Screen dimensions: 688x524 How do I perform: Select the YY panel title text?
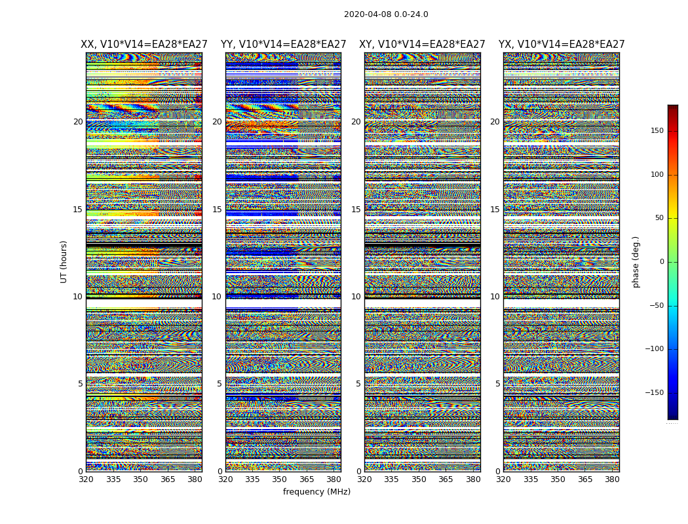(x=283, y=45)
